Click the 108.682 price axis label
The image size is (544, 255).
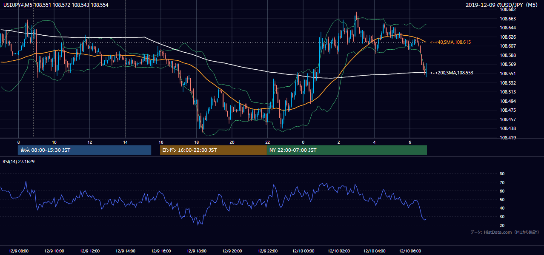click(507, 9)
